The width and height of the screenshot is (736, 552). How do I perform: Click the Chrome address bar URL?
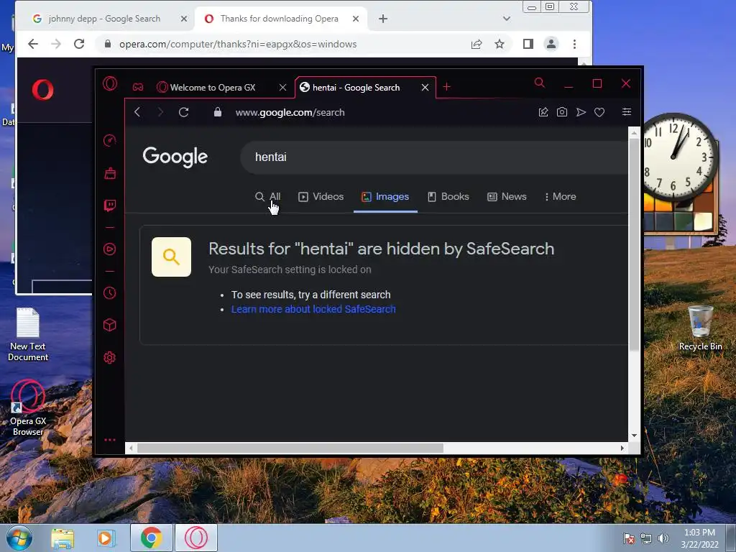[238, 44]
